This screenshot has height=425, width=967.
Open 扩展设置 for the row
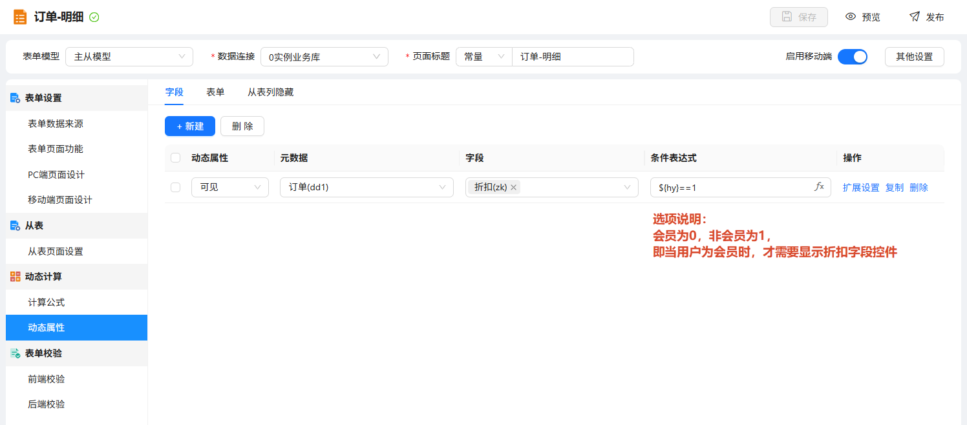pyautogui.click(x=861, y=188)
